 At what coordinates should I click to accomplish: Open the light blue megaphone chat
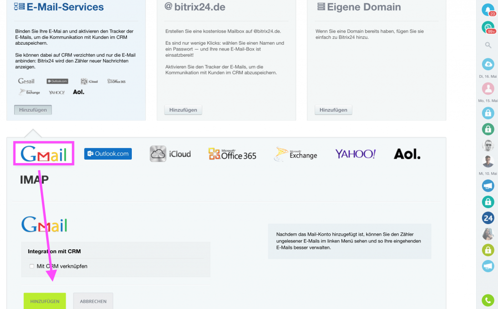(x=488, y=266)
